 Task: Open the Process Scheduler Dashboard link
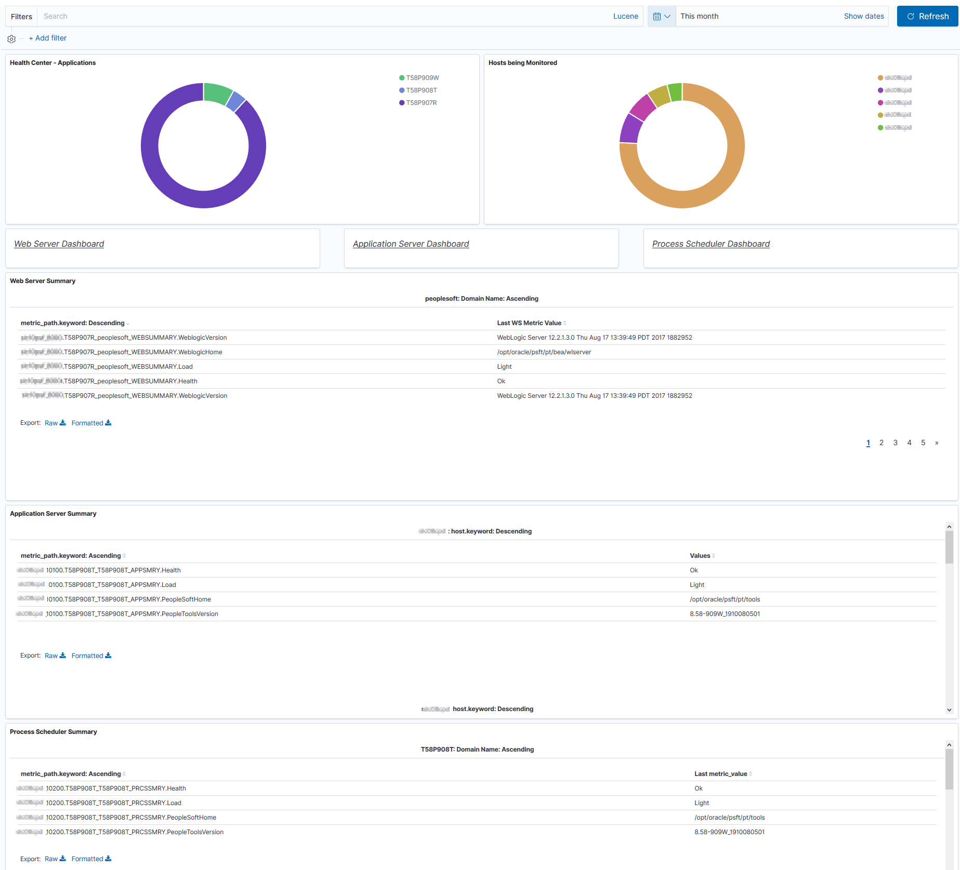(x=711, y=244)
